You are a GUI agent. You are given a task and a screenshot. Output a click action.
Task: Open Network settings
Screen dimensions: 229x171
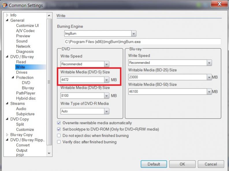point(23,46)
